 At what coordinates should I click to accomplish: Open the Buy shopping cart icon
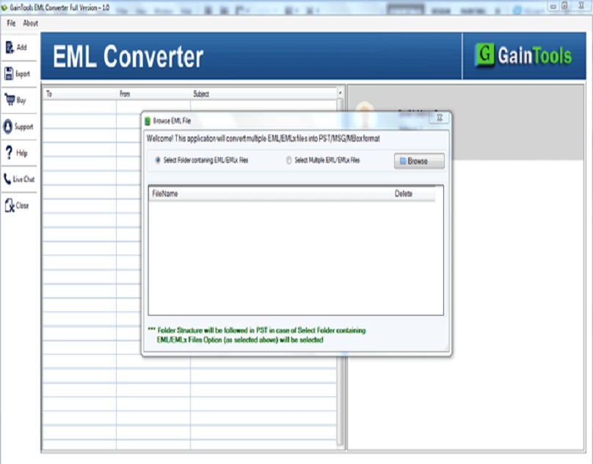(10, 98)
